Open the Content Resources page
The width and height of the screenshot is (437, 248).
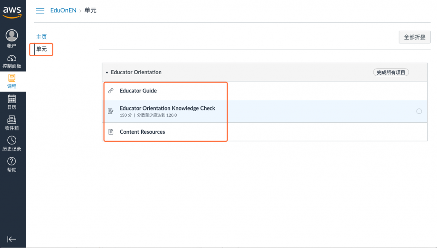point(142,132)
